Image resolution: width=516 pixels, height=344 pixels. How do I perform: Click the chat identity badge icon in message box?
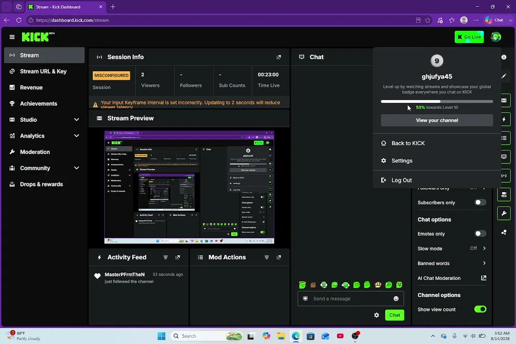click(x=305, y=299)
